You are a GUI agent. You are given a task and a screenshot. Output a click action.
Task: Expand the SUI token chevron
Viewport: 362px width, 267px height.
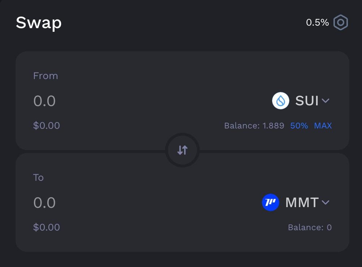(326, 101)
